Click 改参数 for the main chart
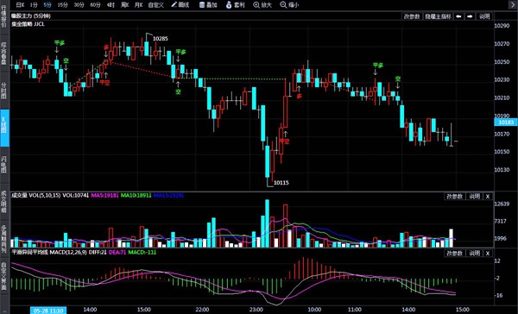Viewport: 518px width, 314px height. 412,16
